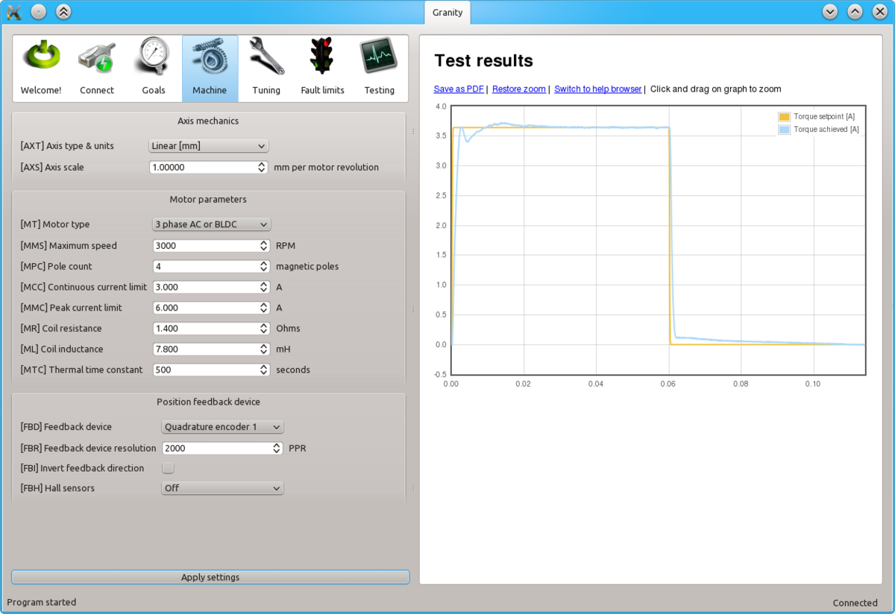The width and height of the screenshot is (895, 614).
Task: Open the Tuning section
Action: point(266,67)
